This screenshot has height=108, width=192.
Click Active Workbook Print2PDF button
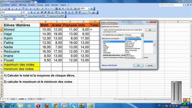point(13,16)
